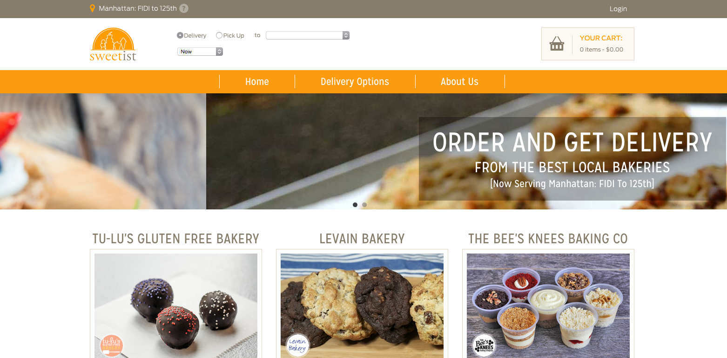This screenshot has height=358, width=727.
Task: Select the first carousel slide dot
Action: point(355,205)
